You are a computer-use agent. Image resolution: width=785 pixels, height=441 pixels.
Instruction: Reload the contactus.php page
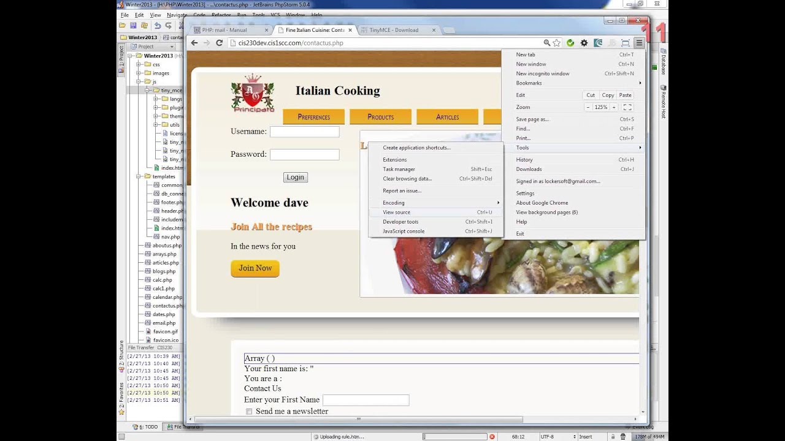pyautogui.click(x=219, y=43)
